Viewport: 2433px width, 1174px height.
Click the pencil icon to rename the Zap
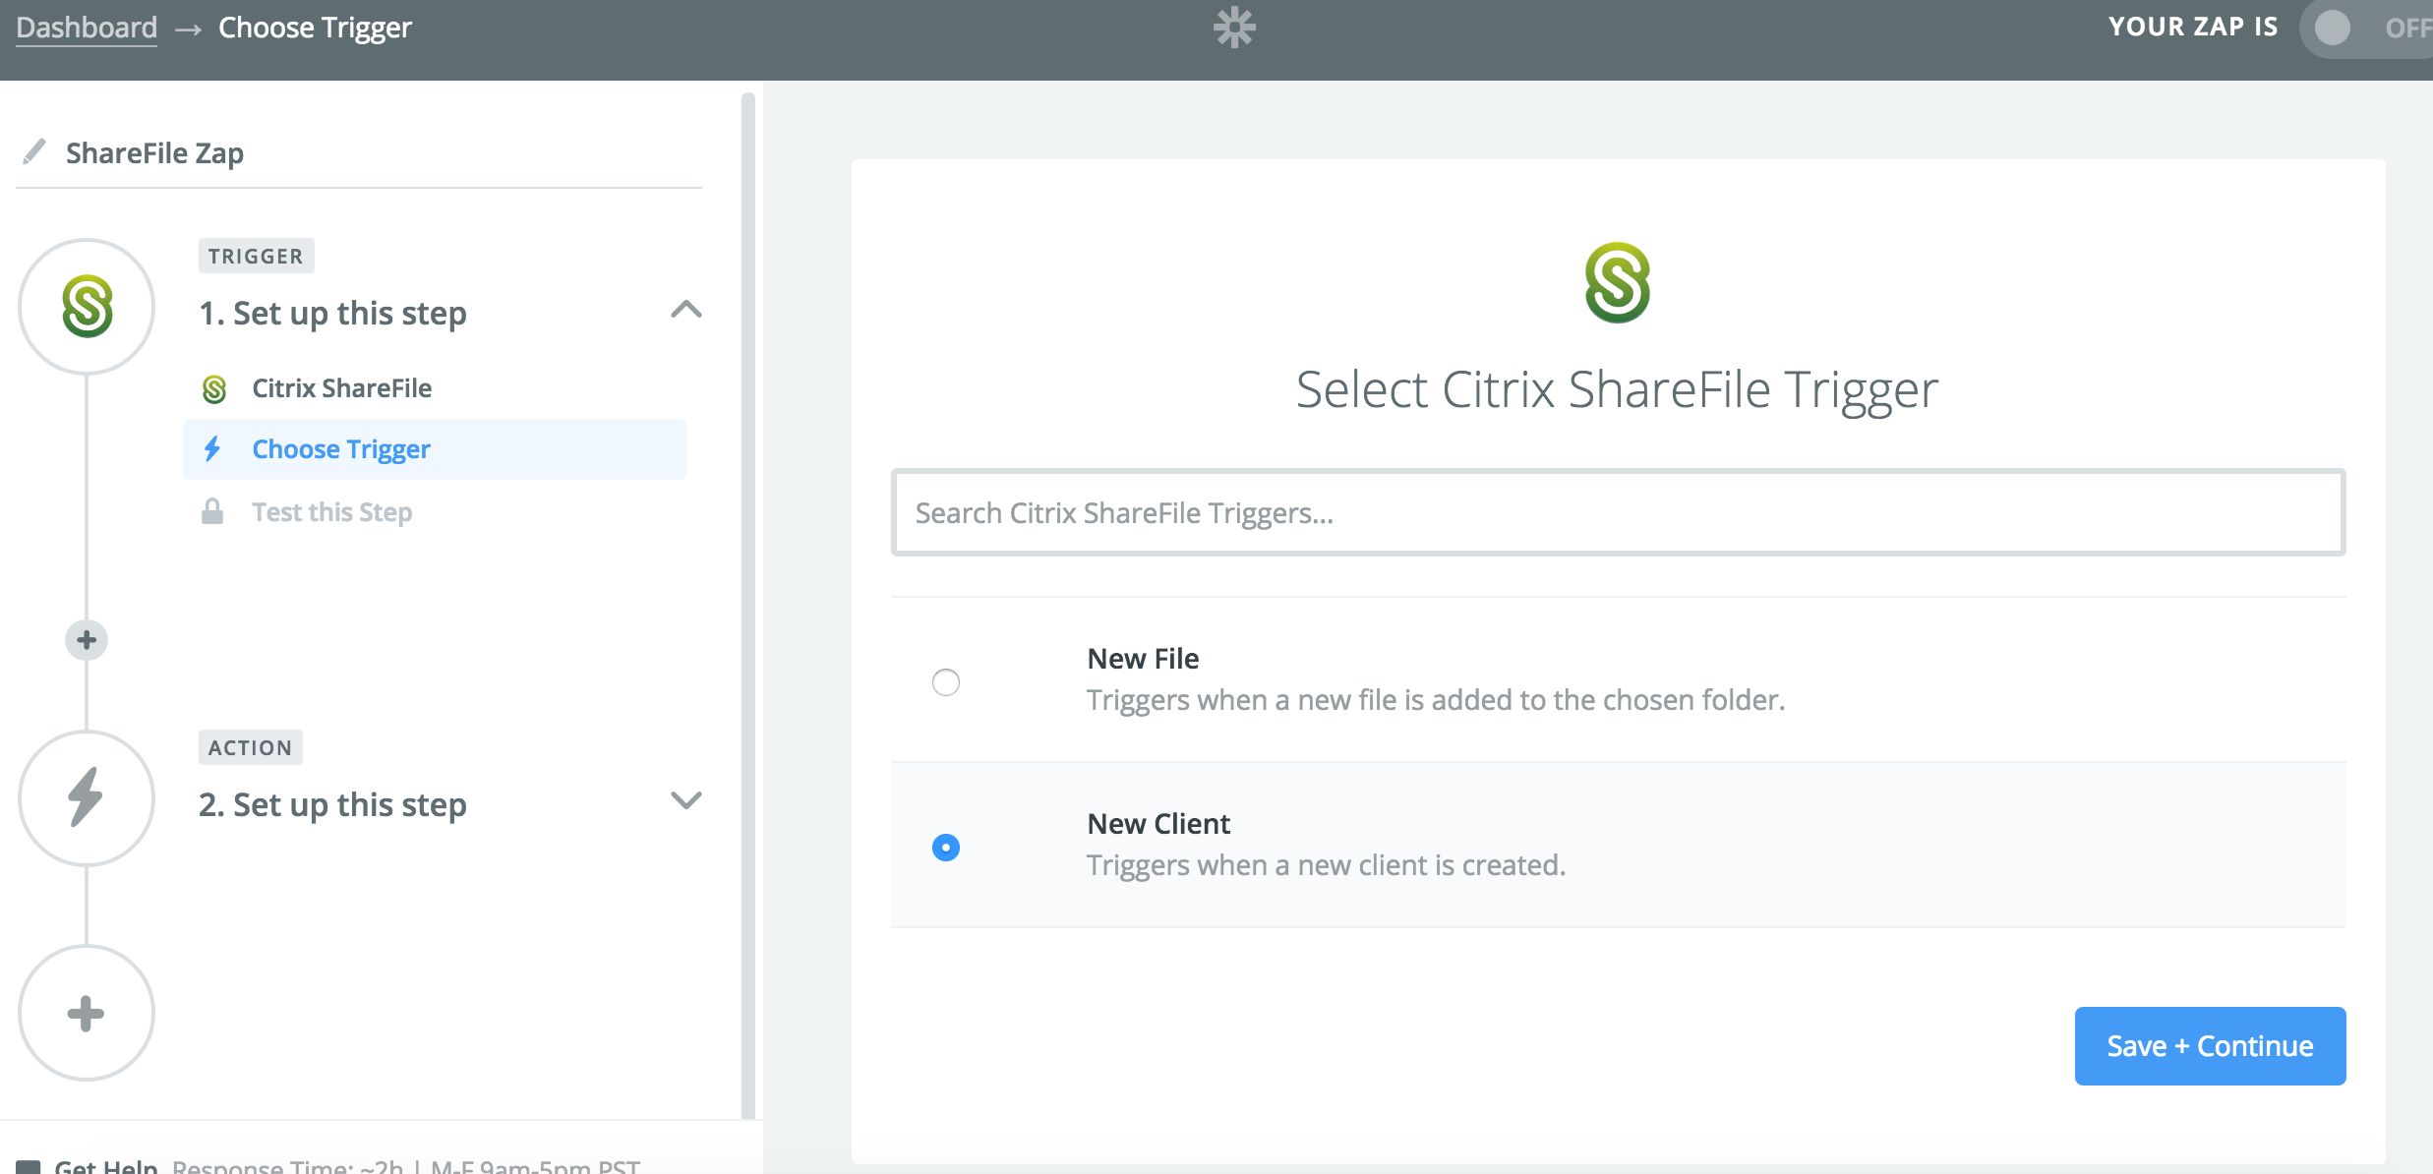point(34,151)
